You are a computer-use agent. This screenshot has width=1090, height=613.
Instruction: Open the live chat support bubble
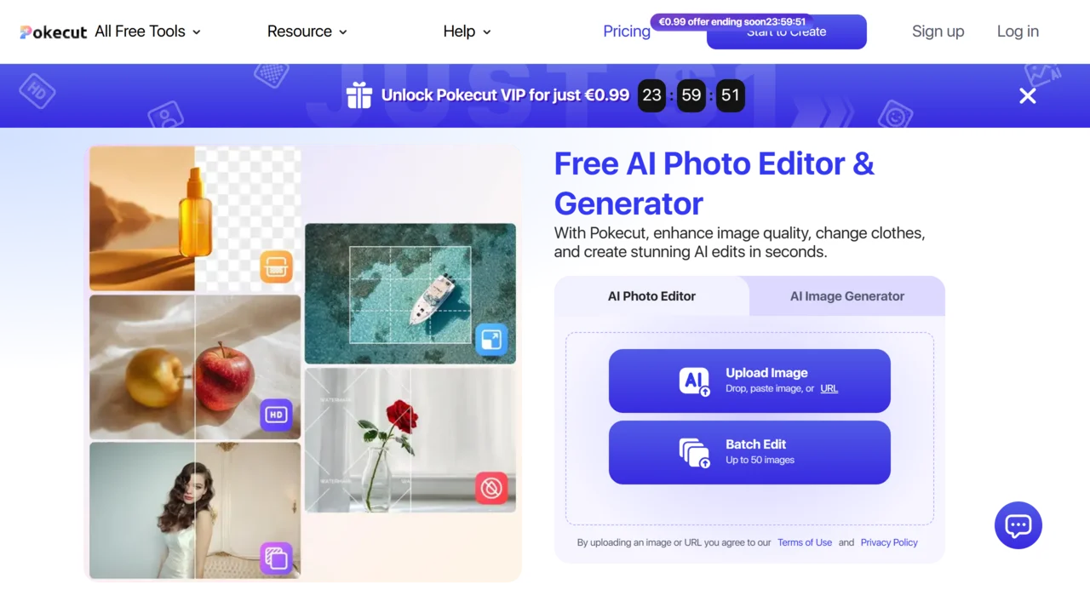point(1018,525)
